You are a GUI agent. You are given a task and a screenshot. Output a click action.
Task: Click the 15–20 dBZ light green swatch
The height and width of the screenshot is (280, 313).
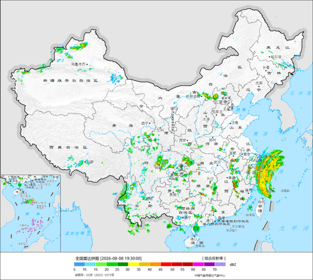coord(101,264)
